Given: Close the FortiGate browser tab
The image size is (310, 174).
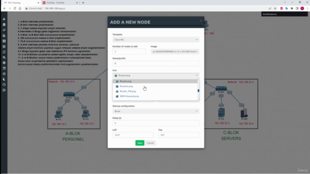Looking at the screenshot, I should 77,3.
